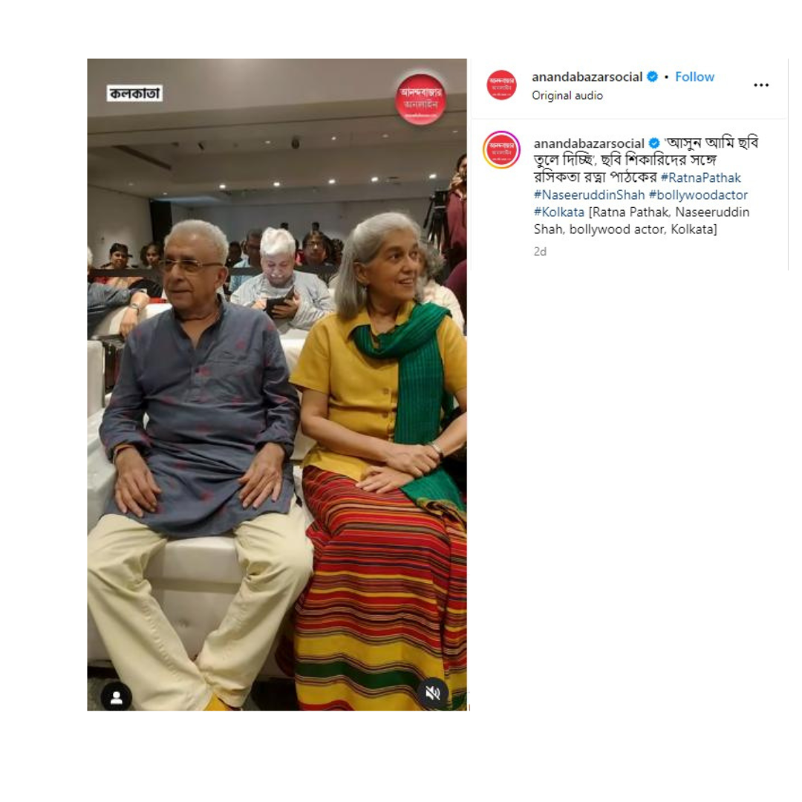This screenshot has width=802, height=802.
Task: Open the caption's story-ring profile avatar
Action: [x=501, y=150]
